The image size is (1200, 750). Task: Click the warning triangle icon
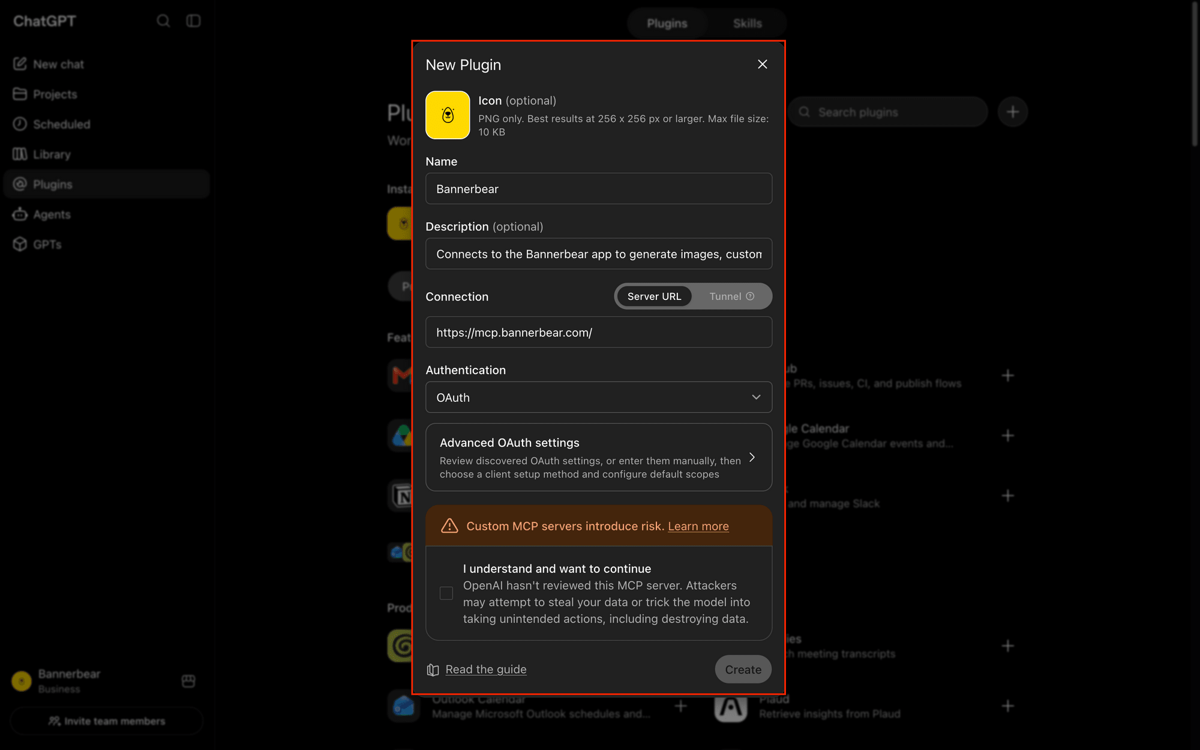click(x=449, y=526)
